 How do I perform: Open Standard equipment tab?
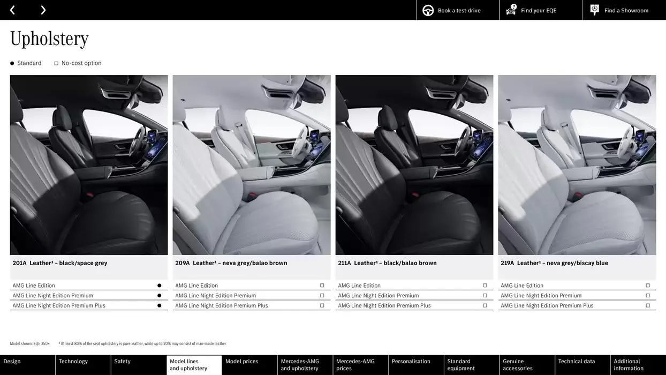472,365
